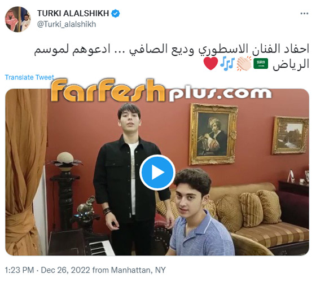The height and width of the screenshot is (282, 316).
Task: Open the @Turki_alalshikh handle link
Action: tap(67, 24)
